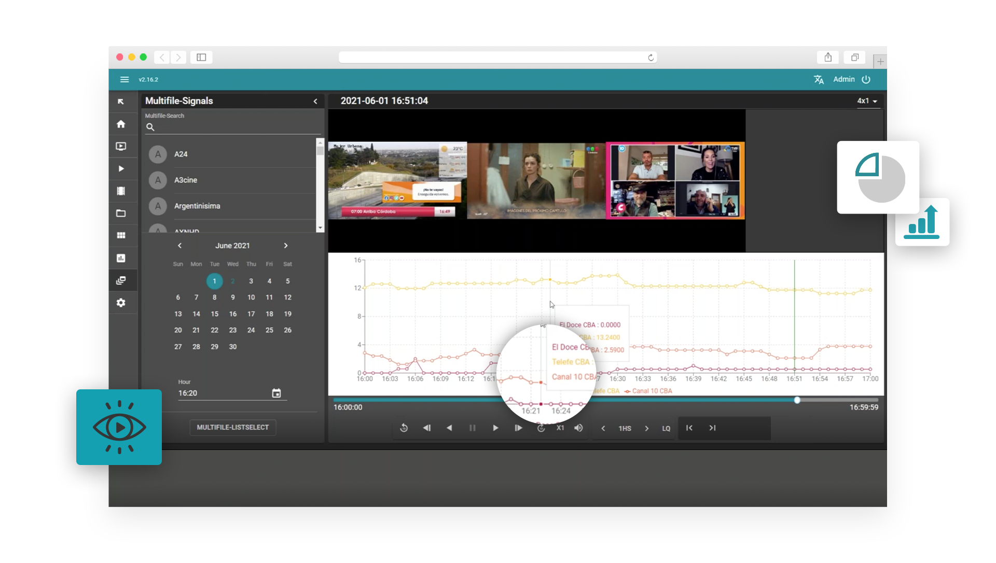Screen dimensions: 996x563
Task: Open the multifile stacked-windows sidebar icon
Action: pos(121,280)
